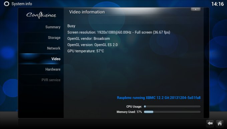Click the System info title text
The image size is (227, 129).
point(22,4)
